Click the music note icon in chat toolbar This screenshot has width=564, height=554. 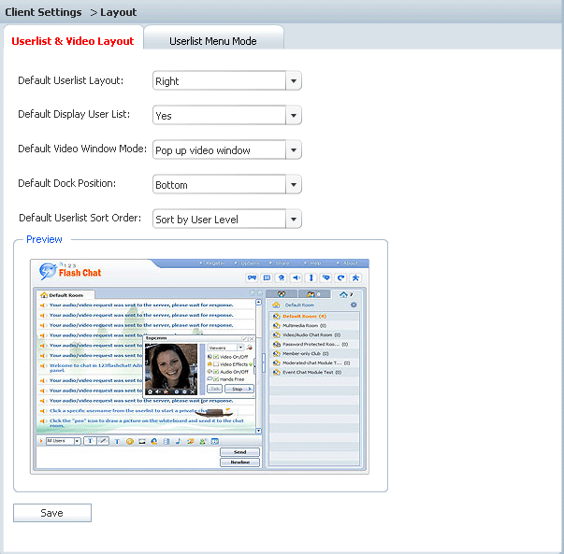(x=178, y=441)
